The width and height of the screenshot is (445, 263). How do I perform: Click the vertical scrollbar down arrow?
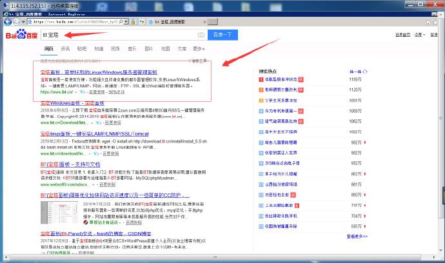tap(440, 251)
